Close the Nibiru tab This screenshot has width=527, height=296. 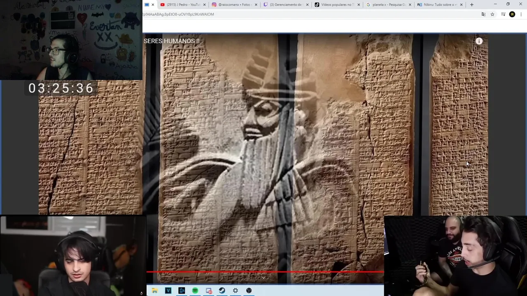coord(461,5)
